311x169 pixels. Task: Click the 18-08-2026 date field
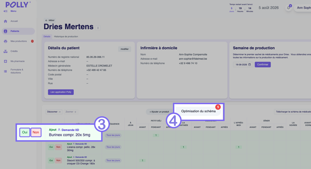coord(243,64)
